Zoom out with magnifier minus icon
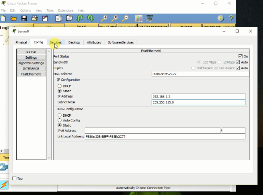Viewport: 263px width, 195px height. point(125,18)
